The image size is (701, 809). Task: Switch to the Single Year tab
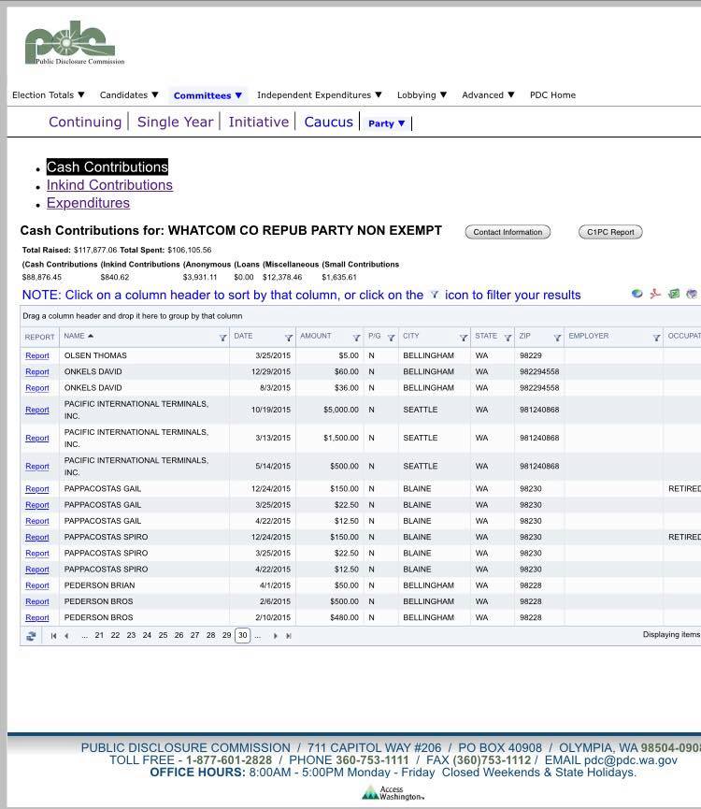tap(175, 122)
